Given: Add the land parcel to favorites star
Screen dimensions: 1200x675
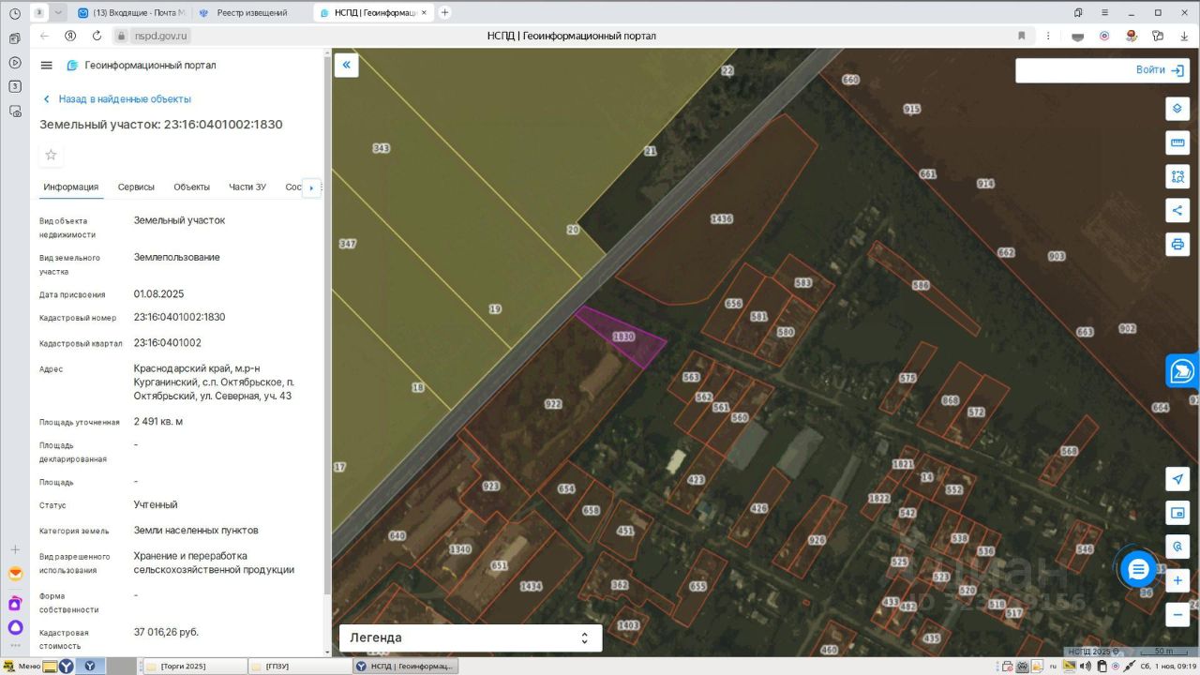Looking at the screenshot, I should 52,155.
